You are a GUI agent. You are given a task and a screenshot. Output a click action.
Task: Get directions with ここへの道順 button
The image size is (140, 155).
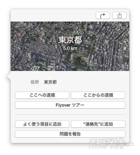coord(42,95)
